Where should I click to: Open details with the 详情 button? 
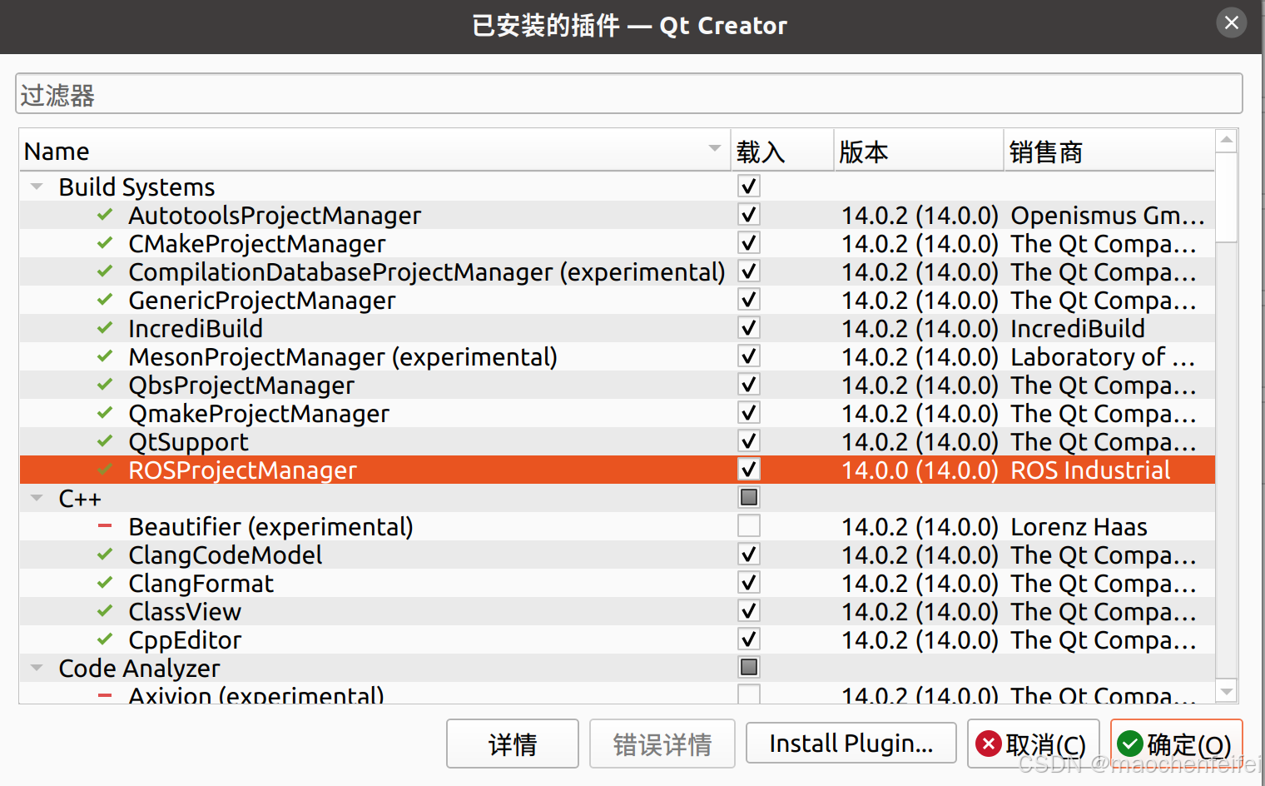512,743
